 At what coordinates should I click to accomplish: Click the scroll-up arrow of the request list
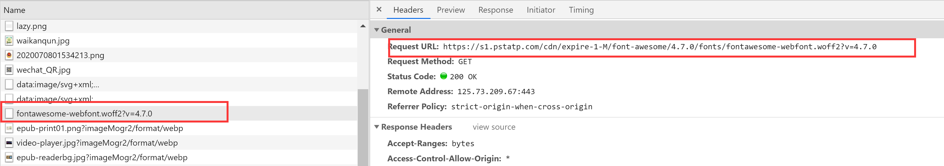tap(363, 26)
